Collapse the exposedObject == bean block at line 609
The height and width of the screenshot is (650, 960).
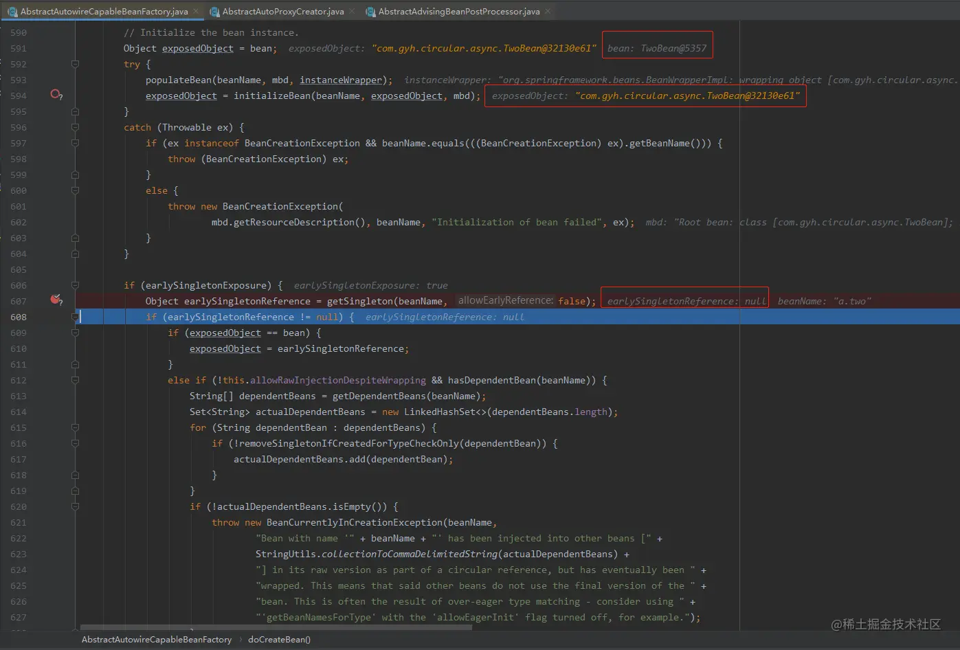(76, 333)
